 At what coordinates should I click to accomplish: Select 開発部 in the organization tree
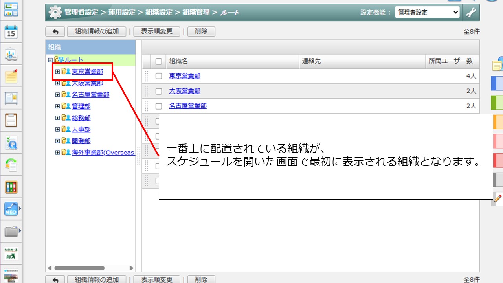81,141
